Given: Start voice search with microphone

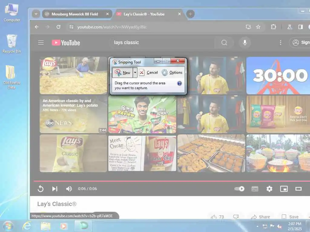Looking at the screenshot, I should coord(245,43).
